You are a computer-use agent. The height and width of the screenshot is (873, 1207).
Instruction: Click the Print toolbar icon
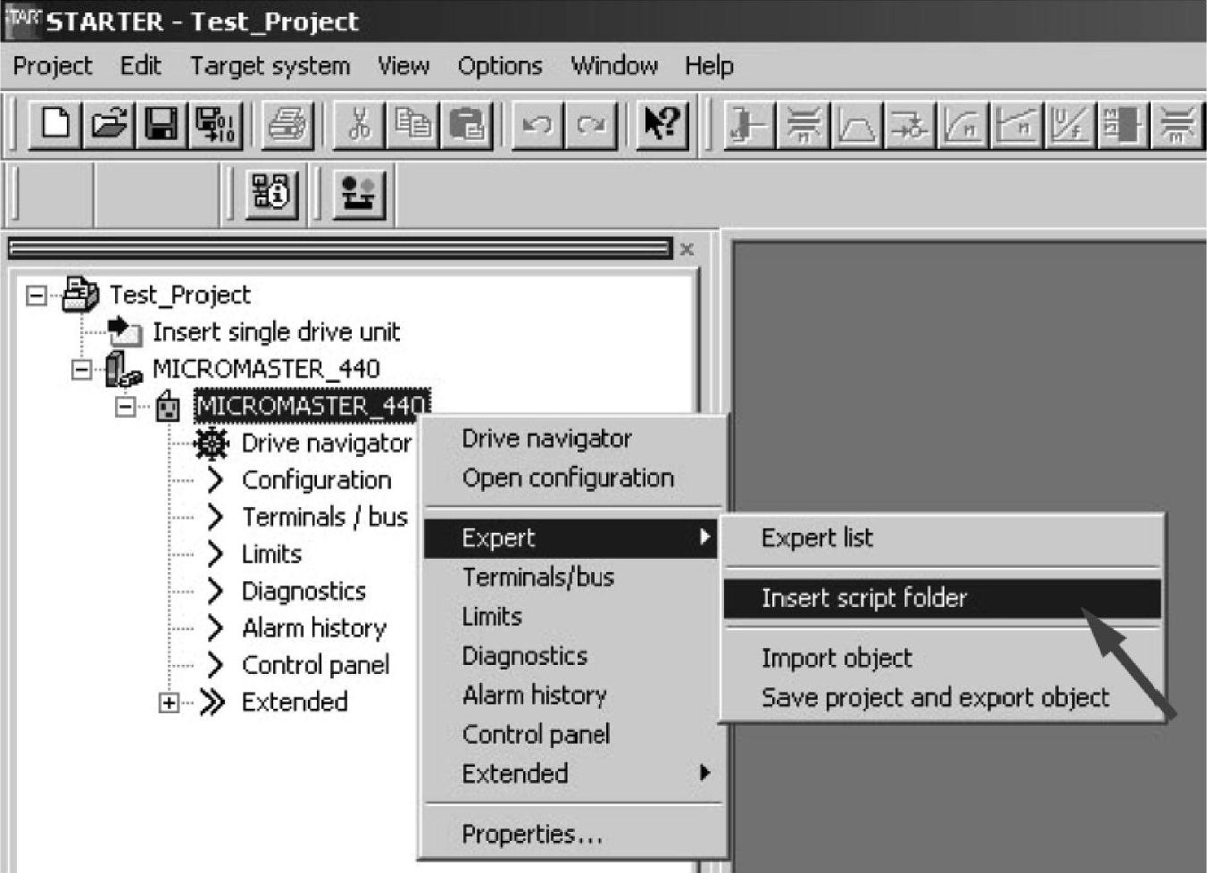point(288,124)
